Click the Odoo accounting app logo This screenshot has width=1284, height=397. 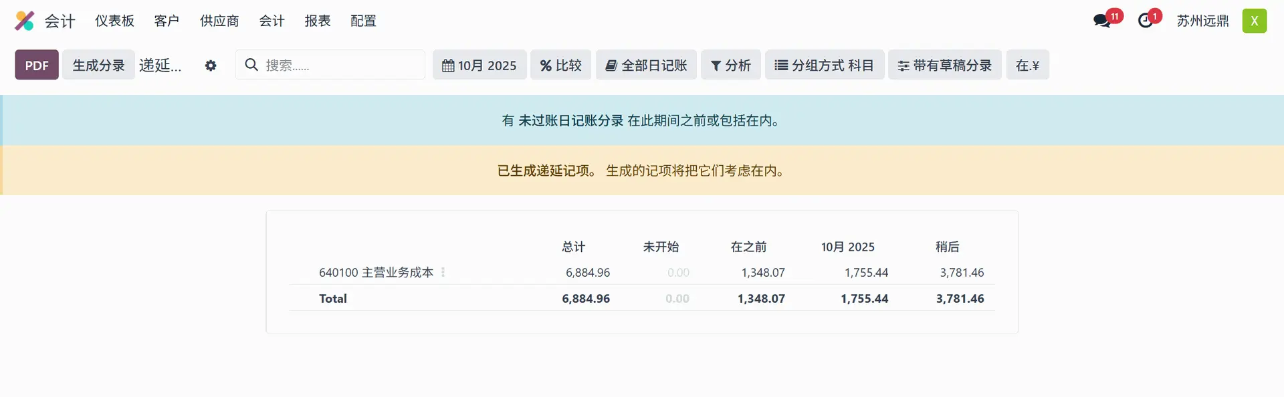click(x=25, y=21)
